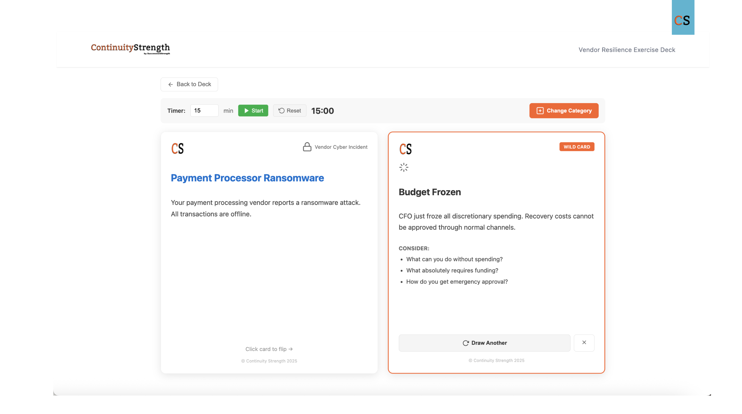Click the timer minutes input field
The height and width of the screenshot is (414, 742).
pos(204,111)
